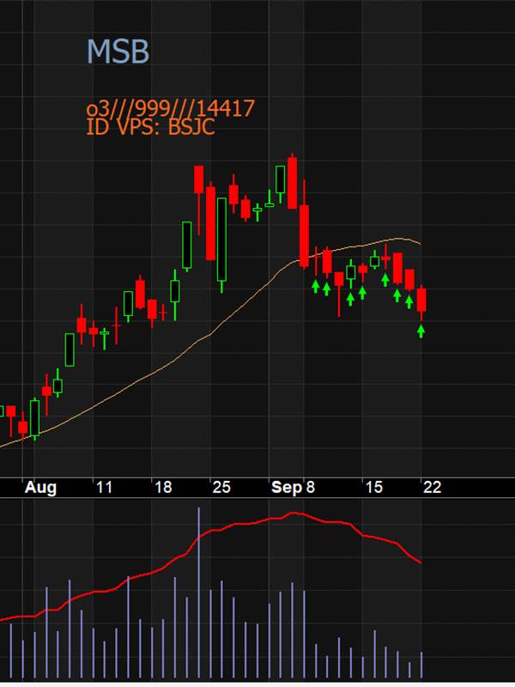The width and height of the screenshot is (515, 687).
Task: Click the final red candle on the chart
Action: pyautogui.click(x=421, y=301)
